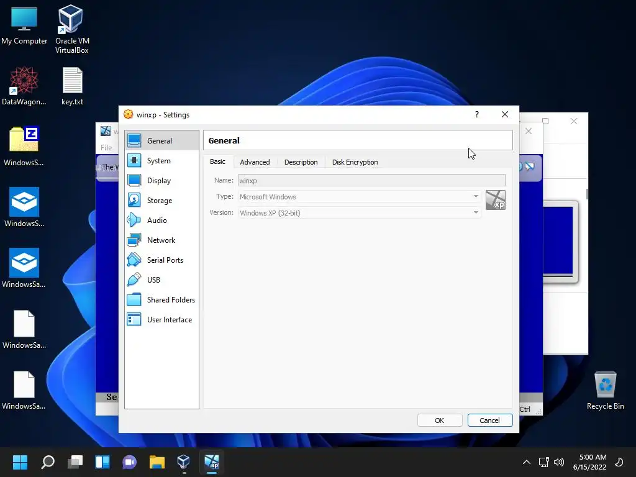Select the key.txt file on desktop
636x477 pixels.
pos(72,86)
